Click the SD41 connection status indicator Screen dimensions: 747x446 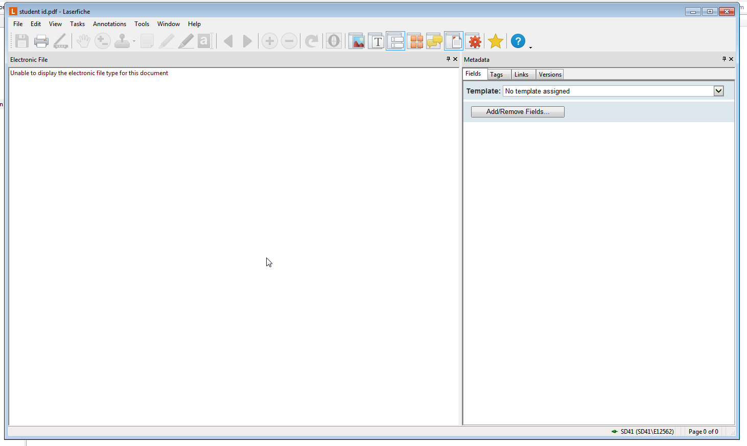pyautogui.click(x=643, y=432)
